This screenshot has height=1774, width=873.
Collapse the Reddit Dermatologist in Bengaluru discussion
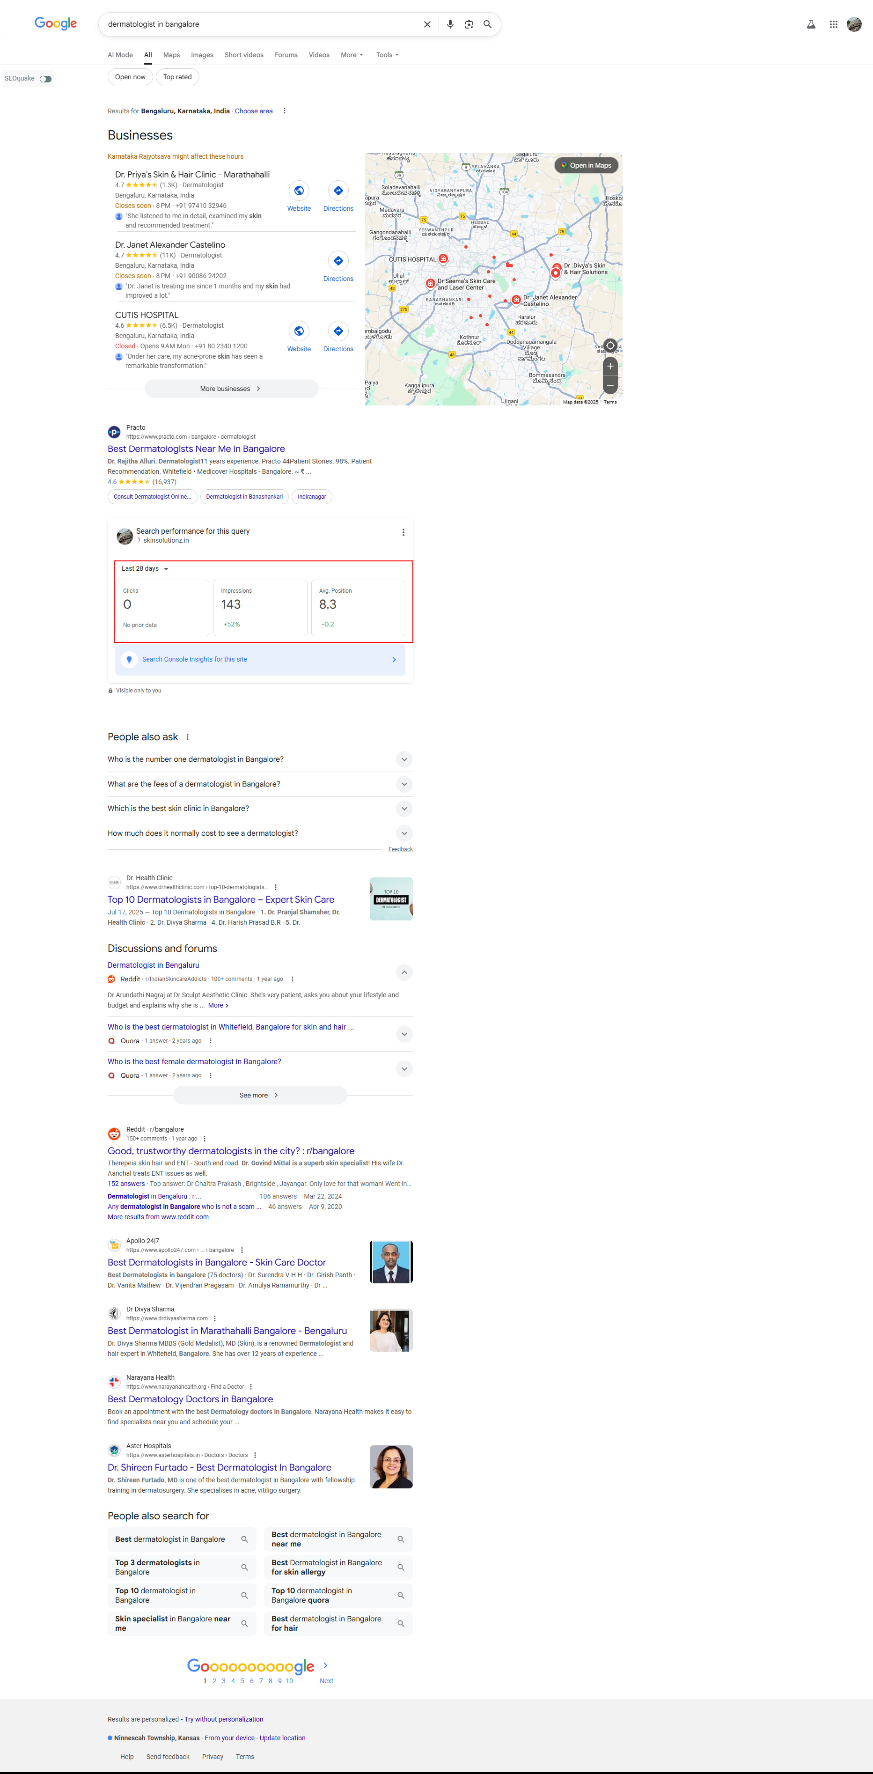[x=404, y=972]
